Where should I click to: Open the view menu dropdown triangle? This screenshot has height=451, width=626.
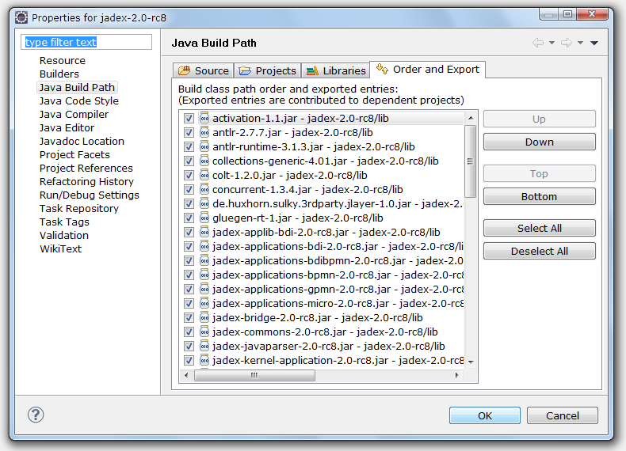click(x=594, y=43)
